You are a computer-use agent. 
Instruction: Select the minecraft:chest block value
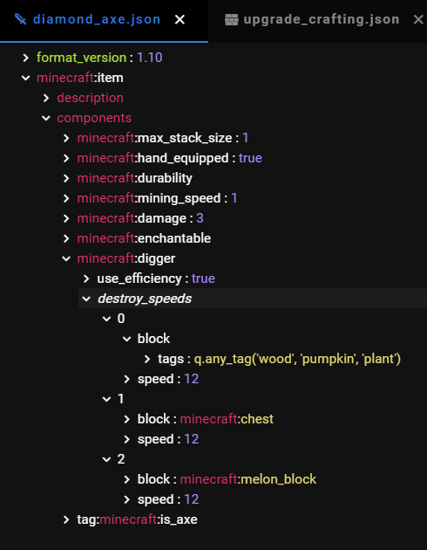tap(227, 419)
